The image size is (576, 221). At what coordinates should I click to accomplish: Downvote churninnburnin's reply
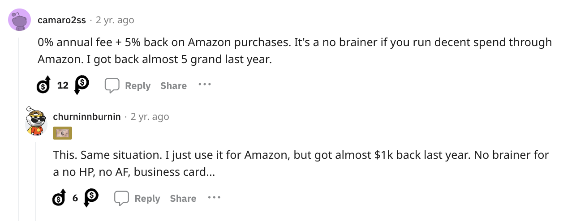tap(91, 198)
